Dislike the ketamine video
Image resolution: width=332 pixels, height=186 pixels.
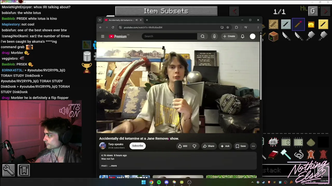pos(194,146)
